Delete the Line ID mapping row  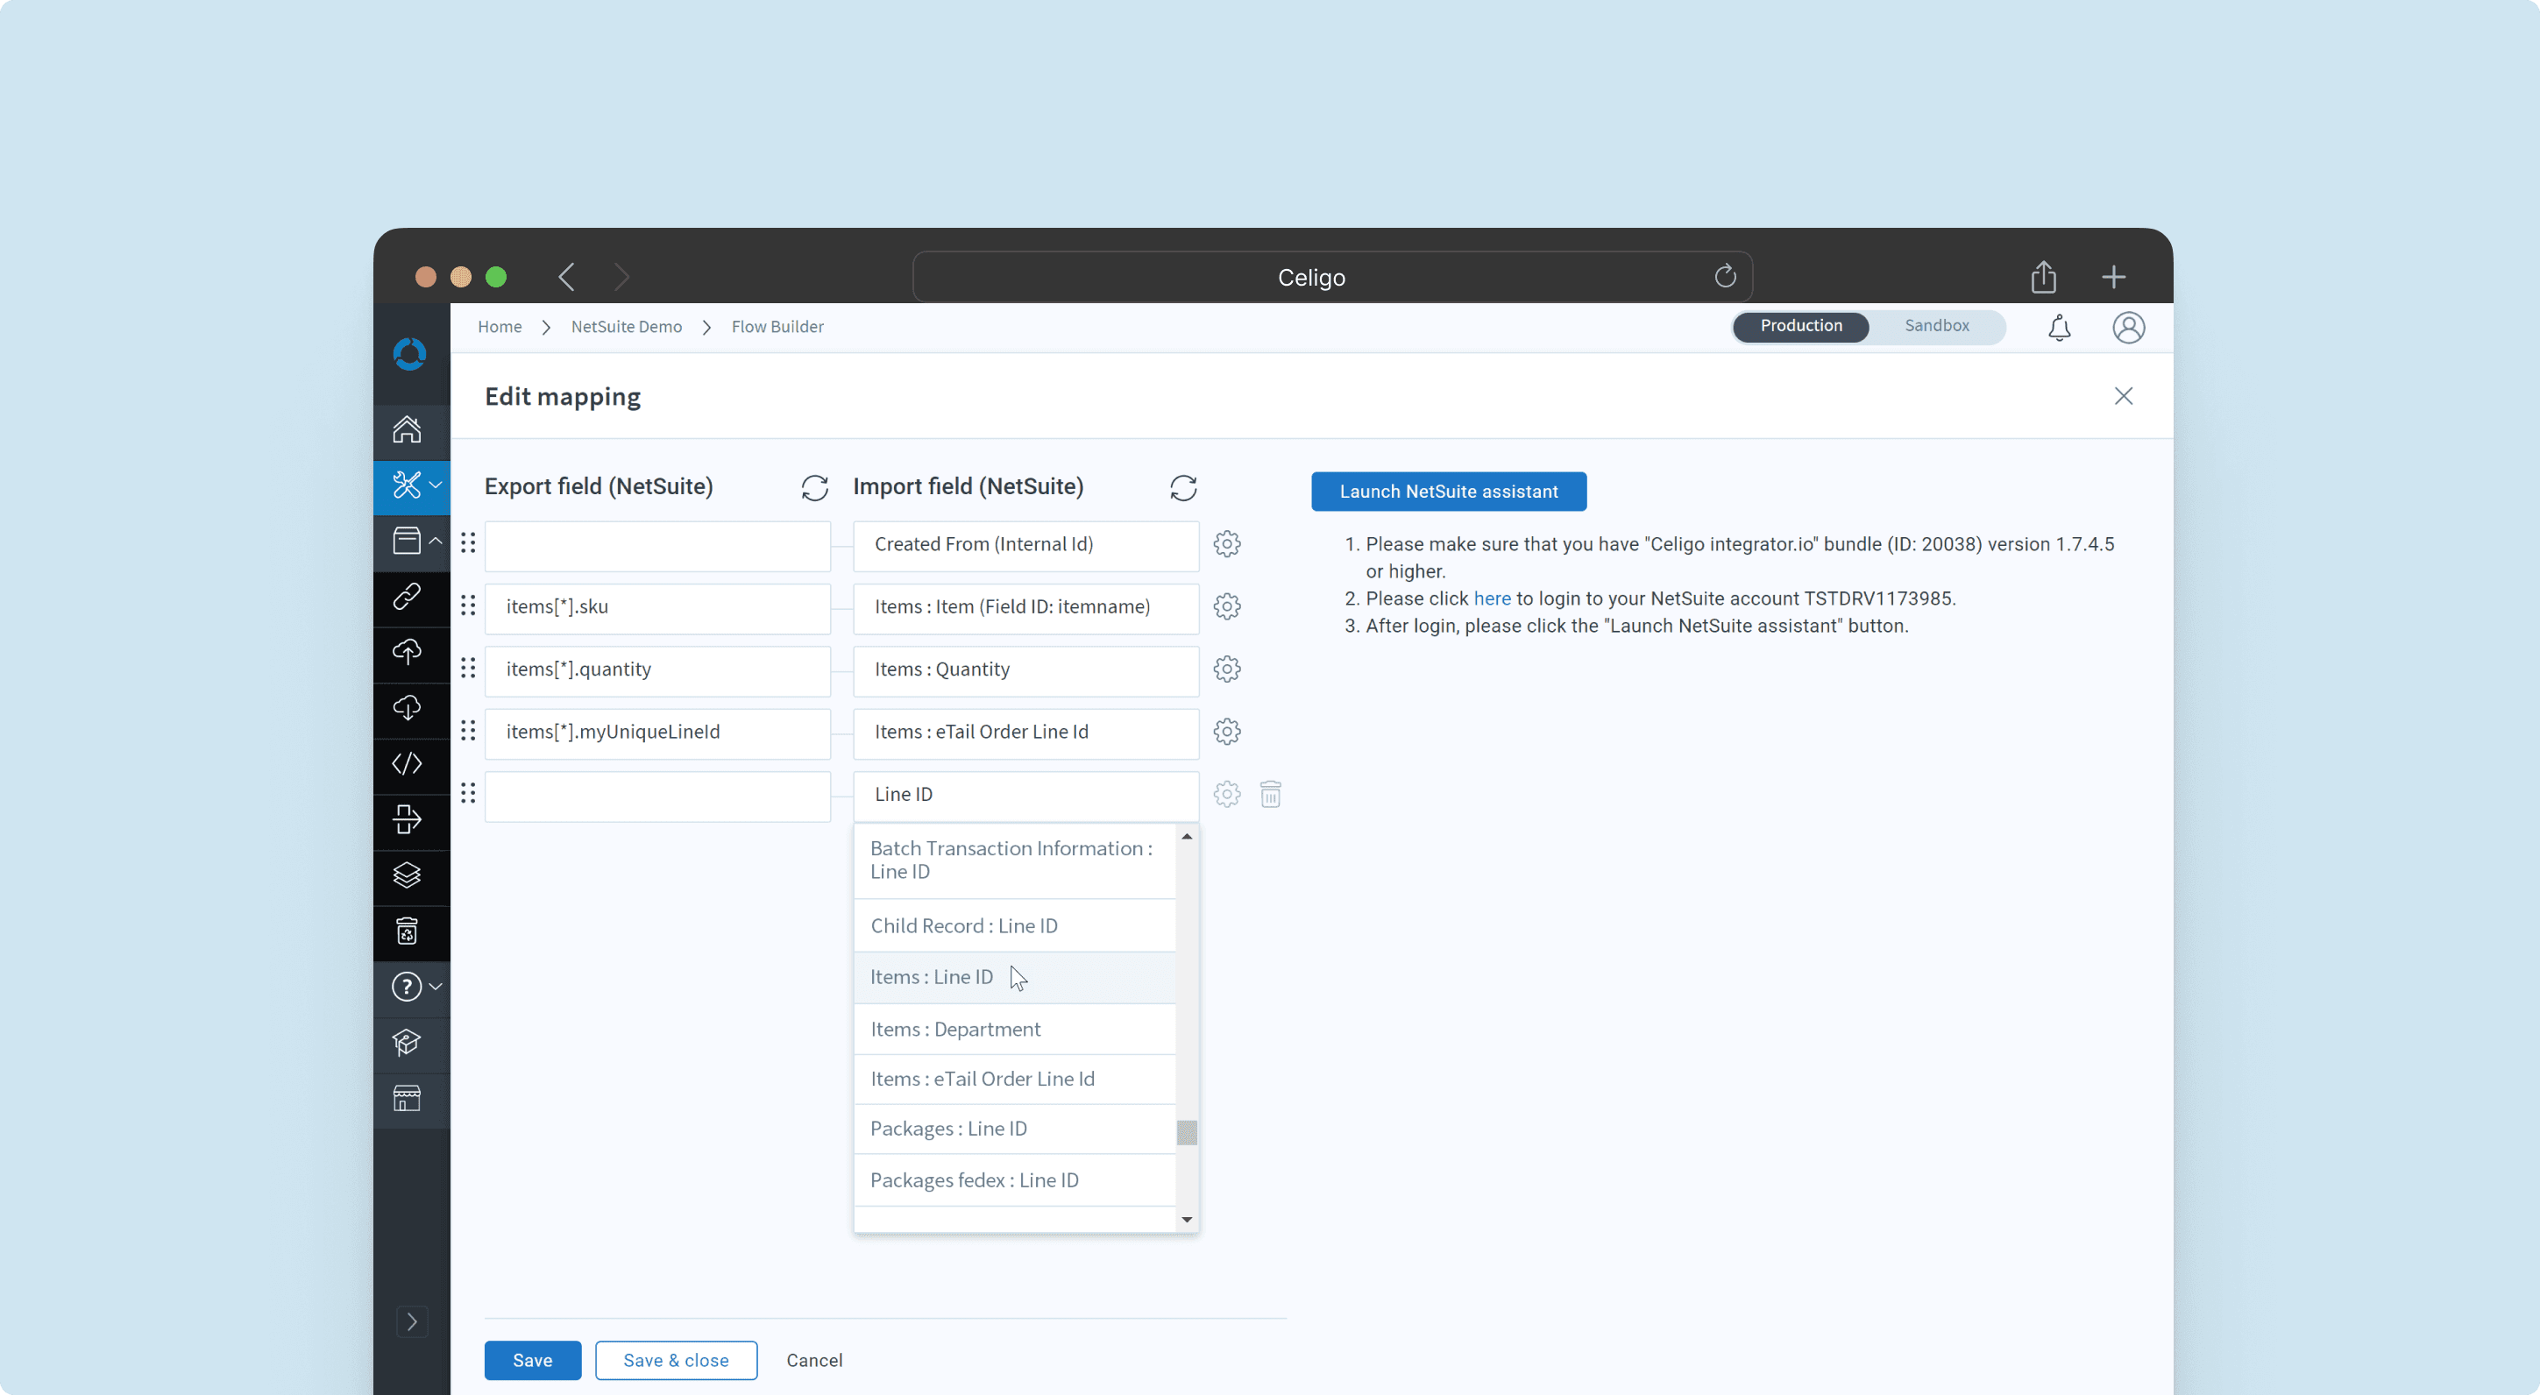point(1270,795)
